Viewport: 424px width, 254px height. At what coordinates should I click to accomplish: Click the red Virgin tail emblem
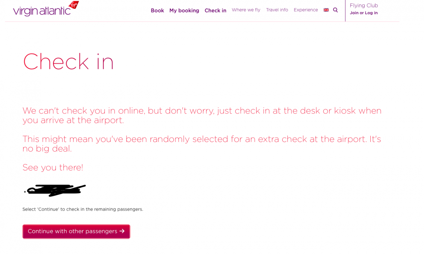(74, 5)
